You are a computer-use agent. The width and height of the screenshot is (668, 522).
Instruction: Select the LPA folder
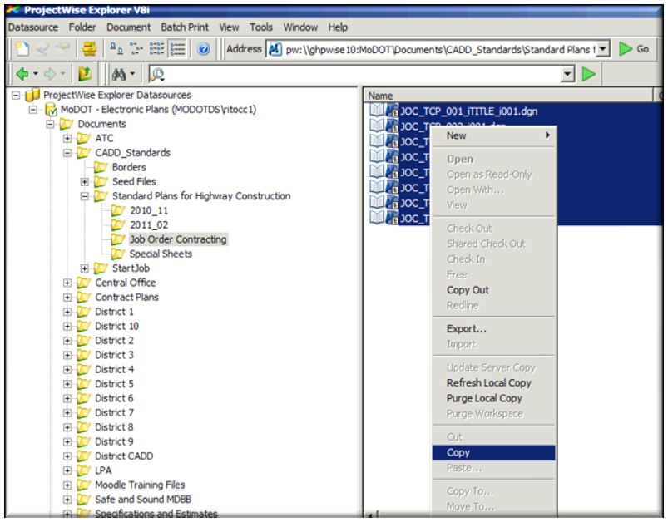click(x=103, y=470)
